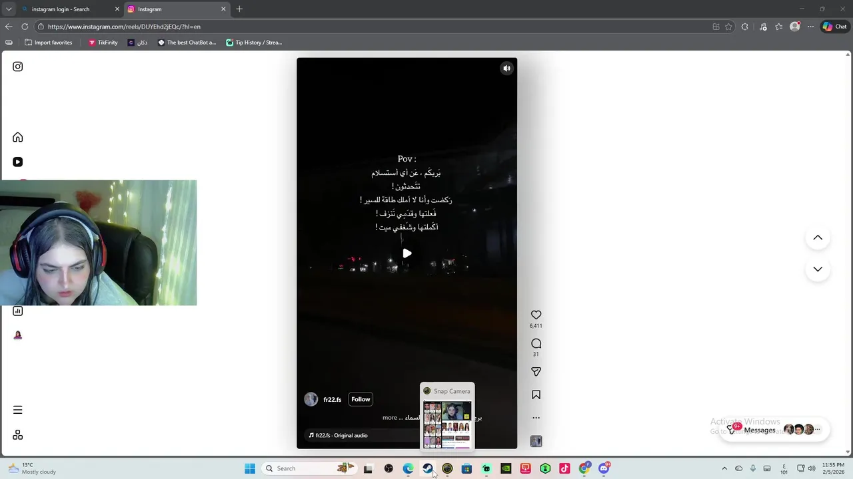Go back in browser history
The width and height of the screenshot is (853, 479).
[x=9, y=27]
